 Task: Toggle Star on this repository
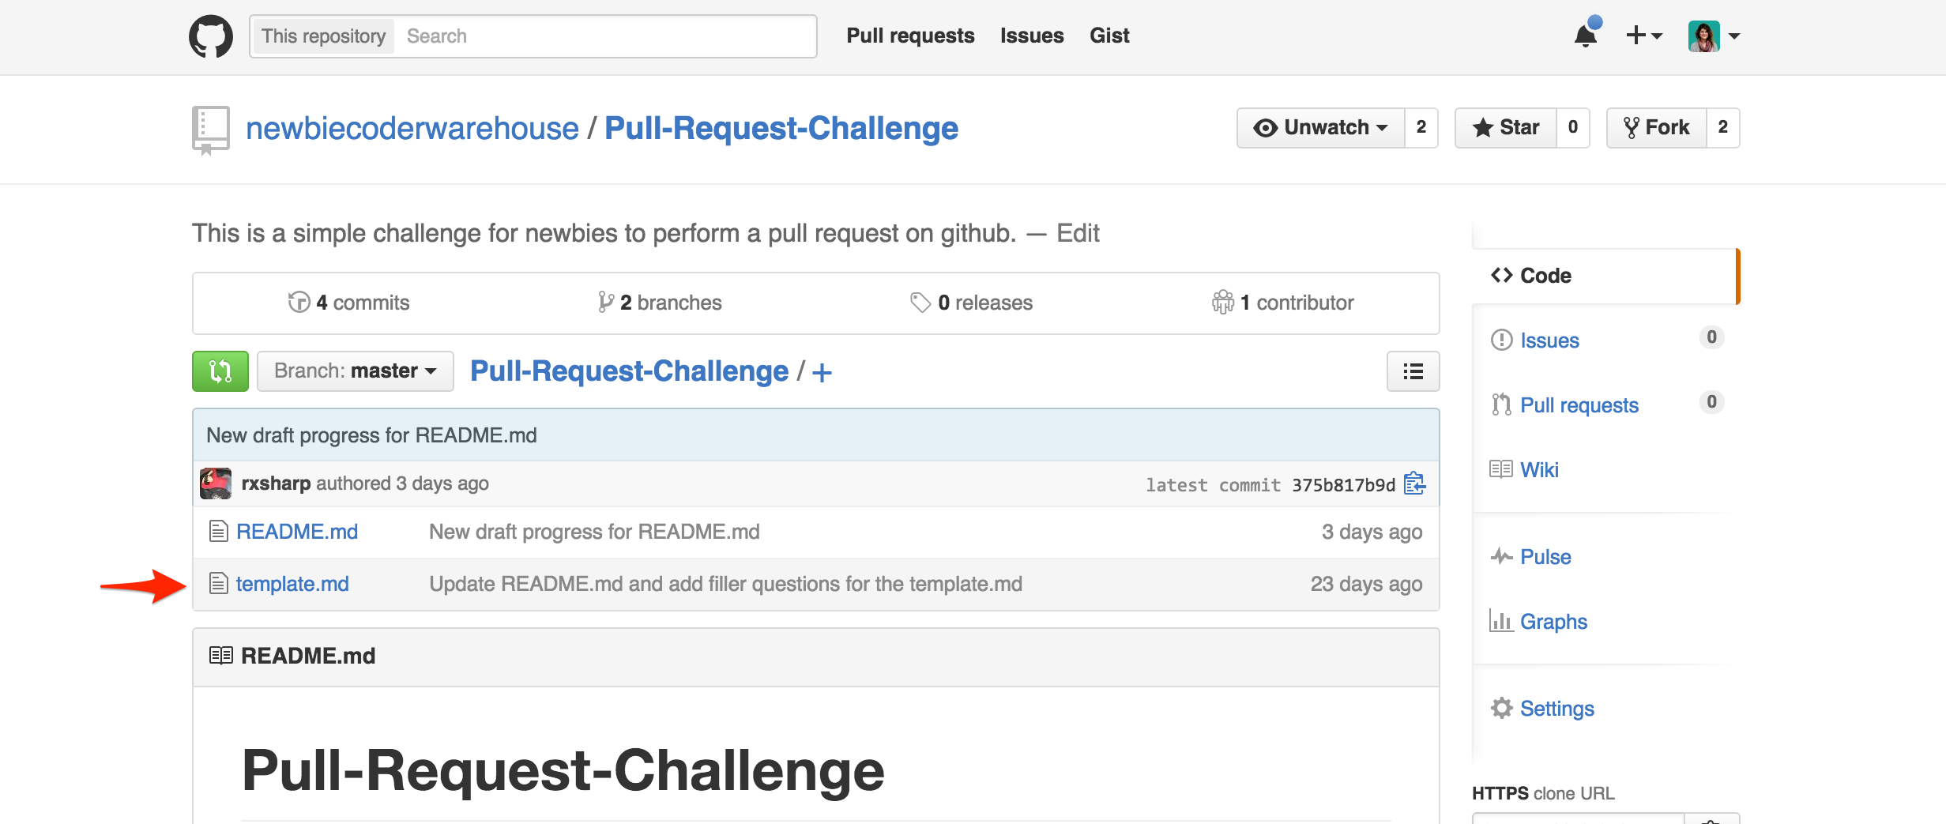pyautogui.click(x=1507, y=127)
